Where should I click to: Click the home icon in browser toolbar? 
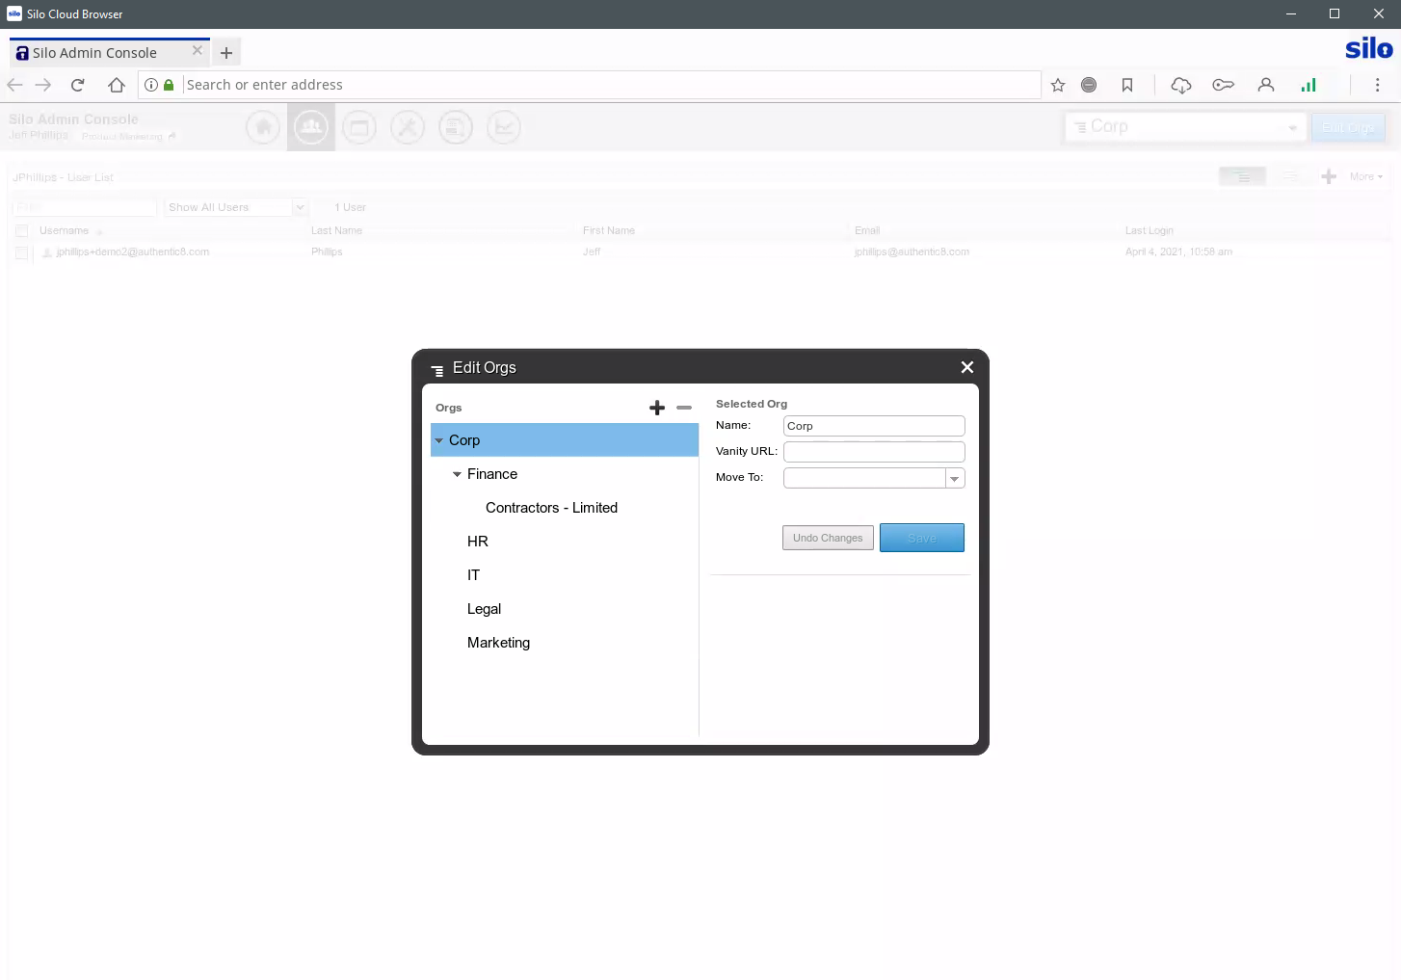point(117,85)
